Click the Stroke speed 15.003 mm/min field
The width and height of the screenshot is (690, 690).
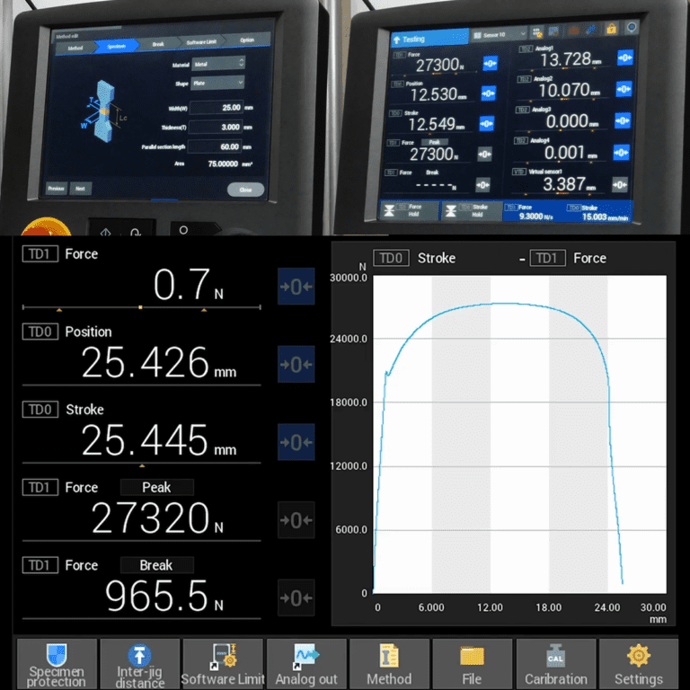pyautogui.click(x=599, y=212)
